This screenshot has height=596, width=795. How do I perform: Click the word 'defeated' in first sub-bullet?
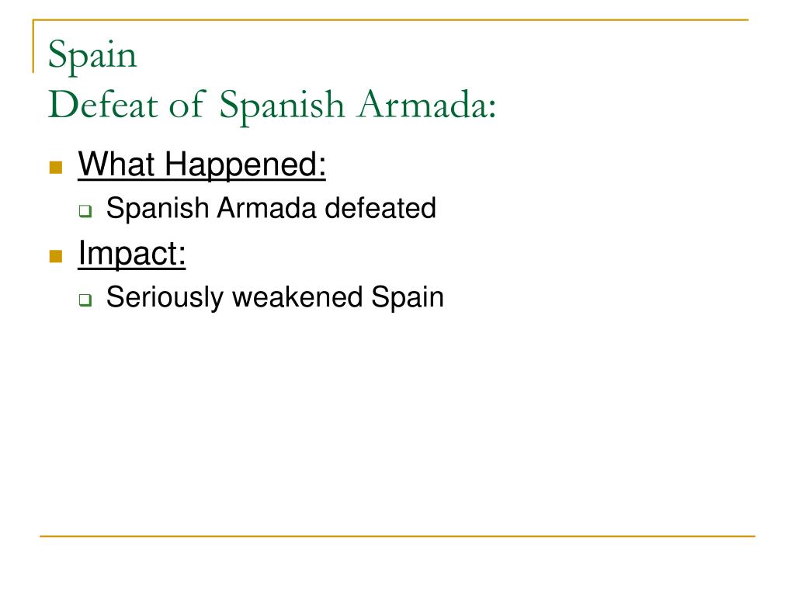pos(380,208)
